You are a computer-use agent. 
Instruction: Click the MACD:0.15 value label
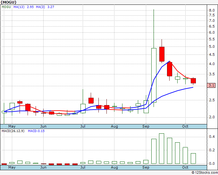tap(36, 131)
